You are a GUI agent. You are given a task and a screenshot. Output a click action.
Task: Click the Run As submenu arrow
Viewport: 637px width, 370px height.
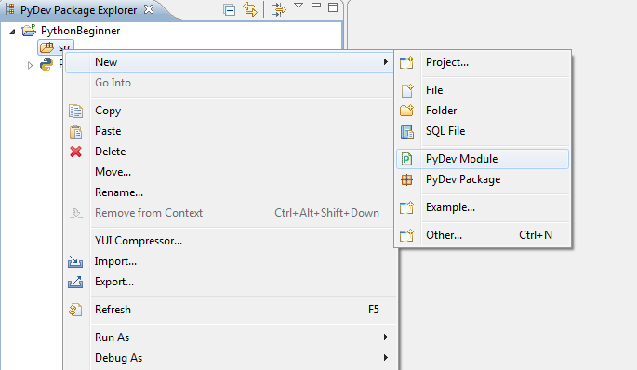[385, 337]
